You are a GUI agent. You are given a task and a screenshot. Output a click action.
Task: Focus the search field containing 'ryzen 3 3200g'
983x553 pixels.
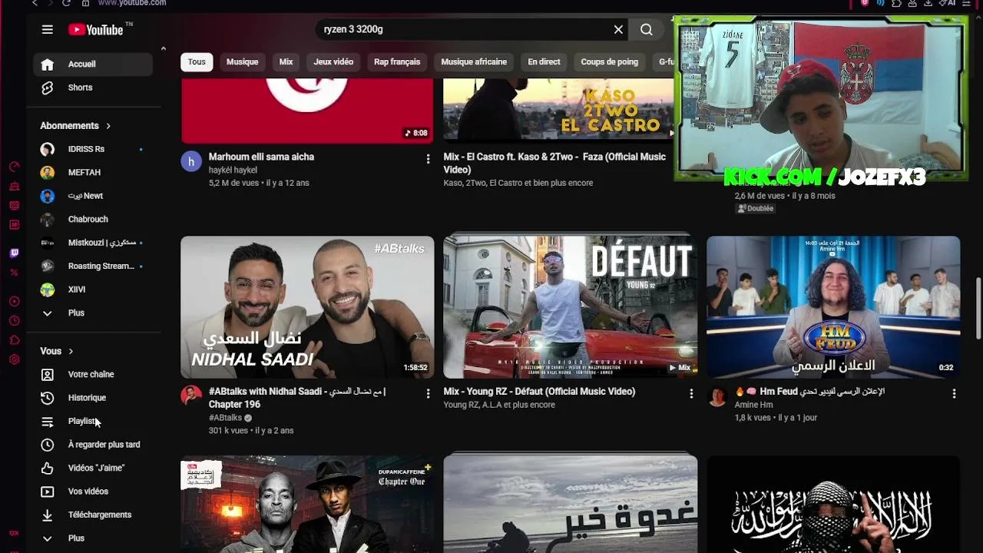[465, 29]
